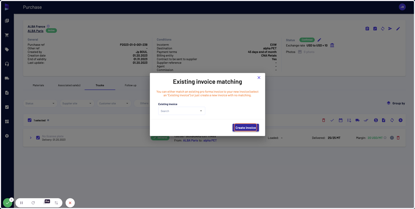The height and width of the screenshot is (209, 415).
Task: Open the invoice dollar icon in the sidebar
Action: click(x=7, y=93)
